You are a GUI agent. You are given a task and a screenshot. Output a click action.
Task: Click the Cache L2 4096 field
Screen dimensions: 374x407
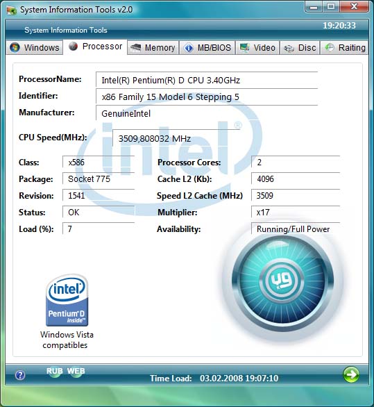[296, 178]
